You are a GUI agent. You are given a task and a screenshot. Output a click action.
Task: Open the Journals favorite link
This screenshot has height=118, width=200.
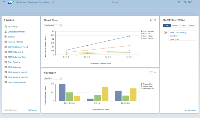[x=11, y=37]
